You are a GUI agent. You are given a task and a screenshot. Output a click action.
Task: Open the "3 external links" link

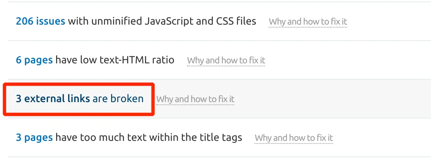coord(53,99)
